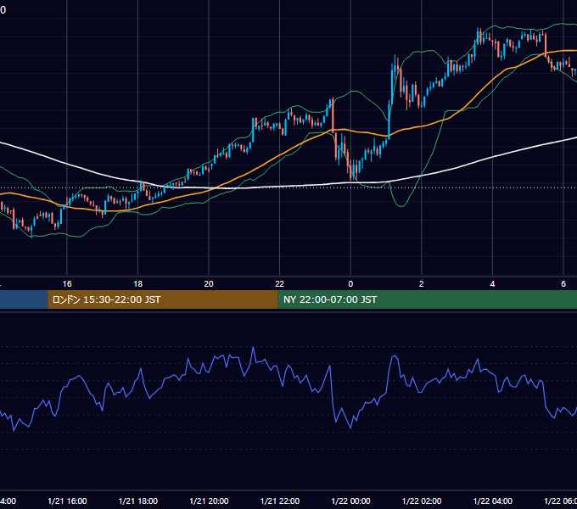This screenshot has width=577, height=509.
Task: Click the 16 hour axis label
Action: 67,284
